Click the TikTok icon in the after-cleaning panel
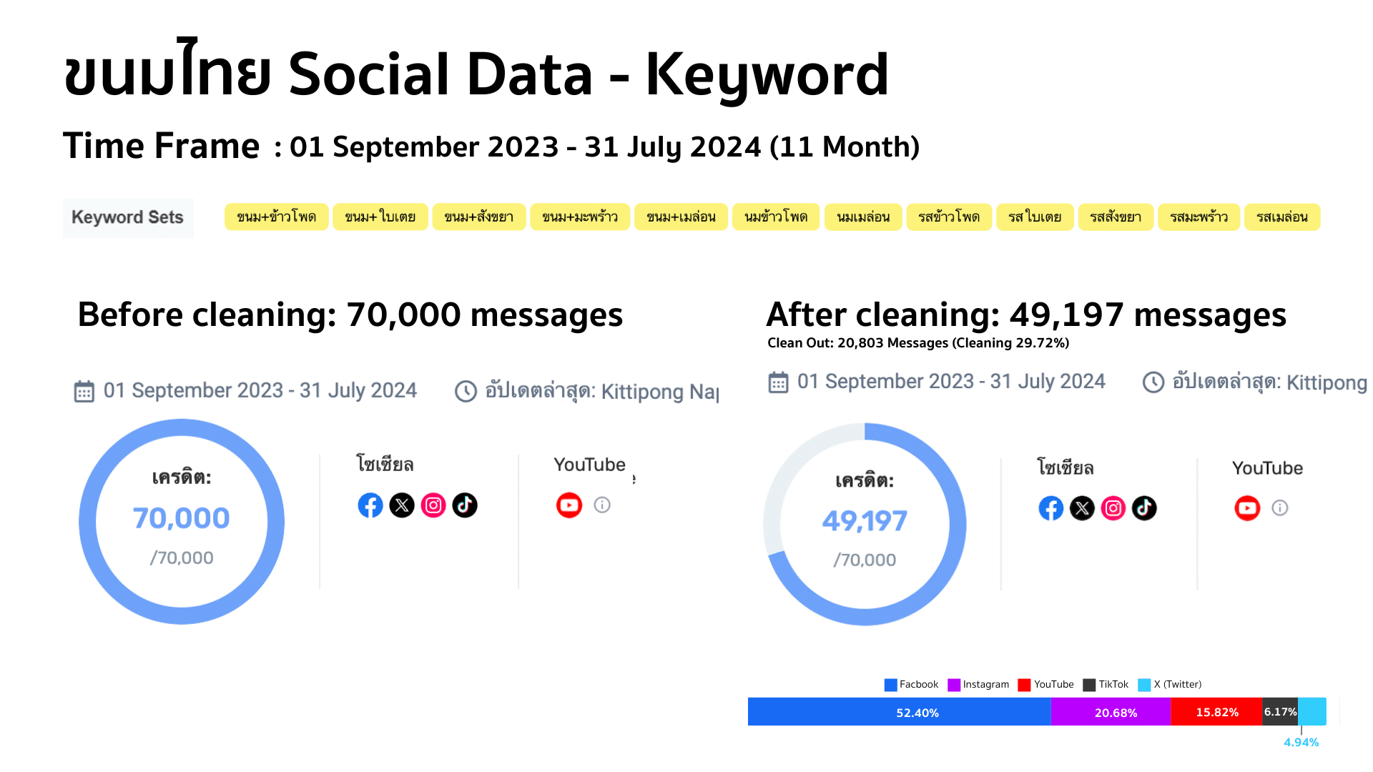Screen dimensions: 1373x772 coord(1144,508)
